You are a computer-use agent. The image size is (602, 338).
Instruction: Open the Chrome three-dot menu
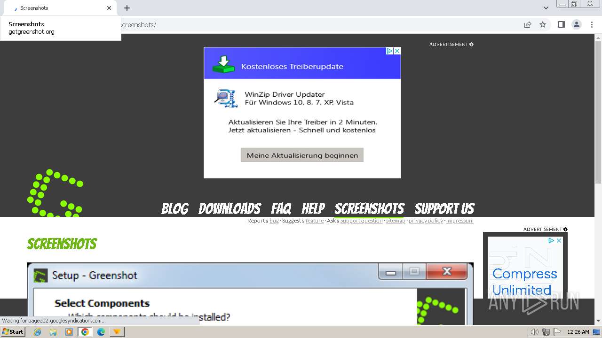pyautogui.click(x=592, y=24)
